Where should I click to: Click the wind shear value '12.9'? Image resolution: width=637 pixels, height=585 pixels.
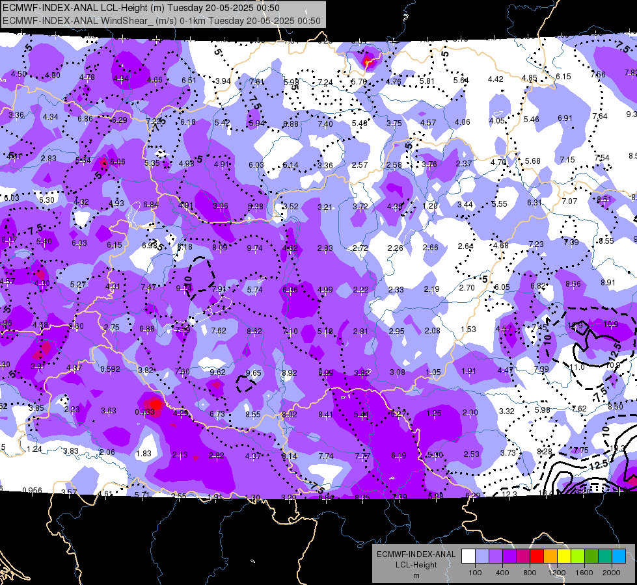click(575, 326)
